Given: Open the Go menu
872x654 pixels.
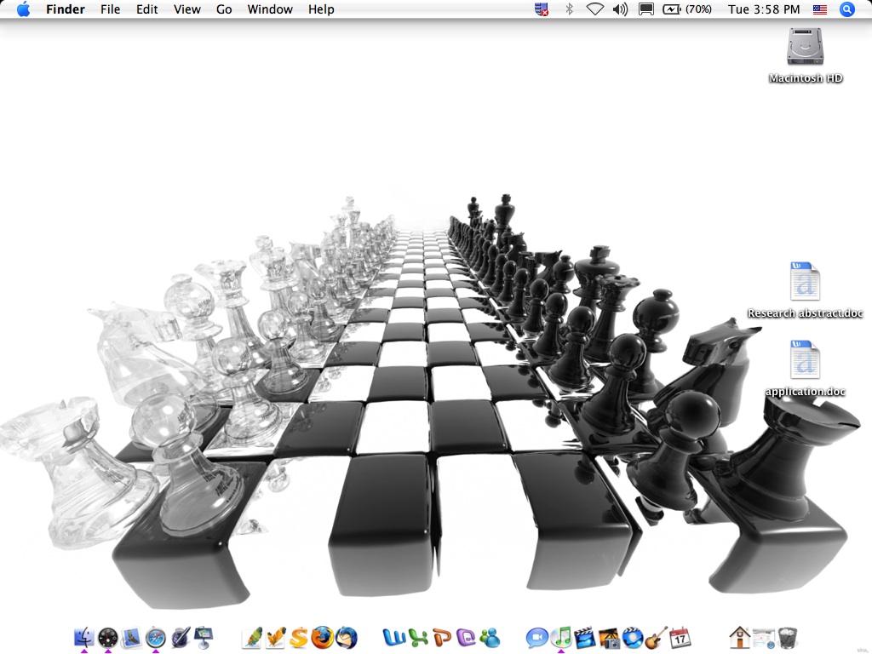Looking at the screenshot, I should [224, 9].
